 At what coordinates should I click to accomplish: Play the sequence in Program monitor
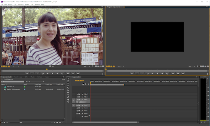[x=157, y=74]
